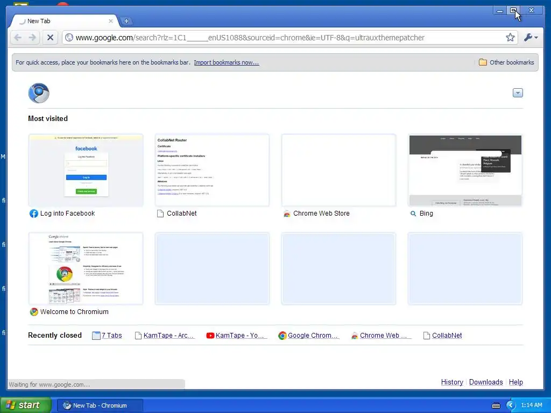Screen dimensions: 551x413
Task: Open the Bing page thumbnail
Action: 465,170
